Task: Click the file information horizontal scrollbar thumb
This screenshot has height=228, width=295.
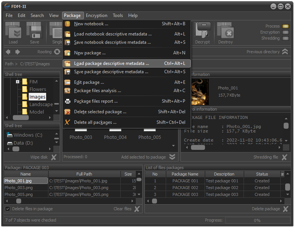Action: (x=198, y=148)
